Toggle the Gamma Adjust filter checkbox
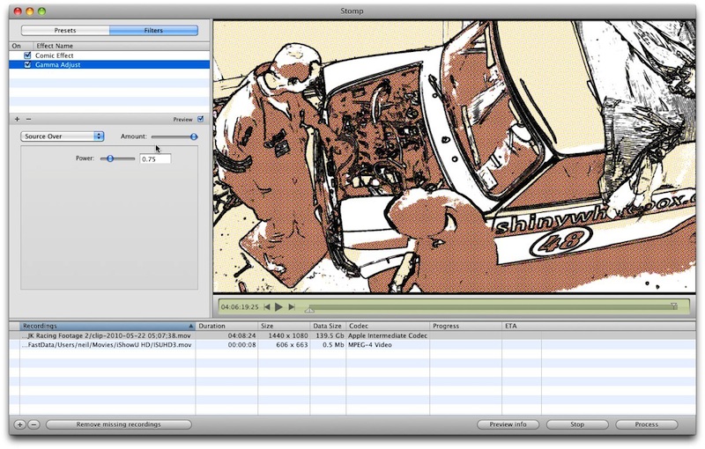The image size is (705, 449). coord(27,65)
